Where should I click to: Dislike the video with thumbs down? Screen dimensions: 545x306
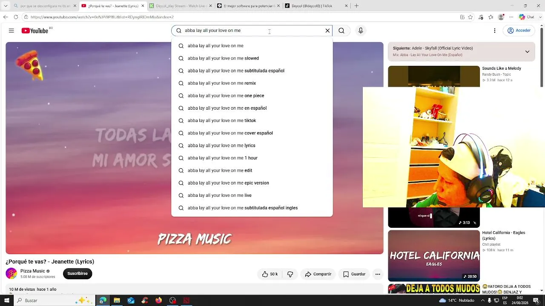290,274
